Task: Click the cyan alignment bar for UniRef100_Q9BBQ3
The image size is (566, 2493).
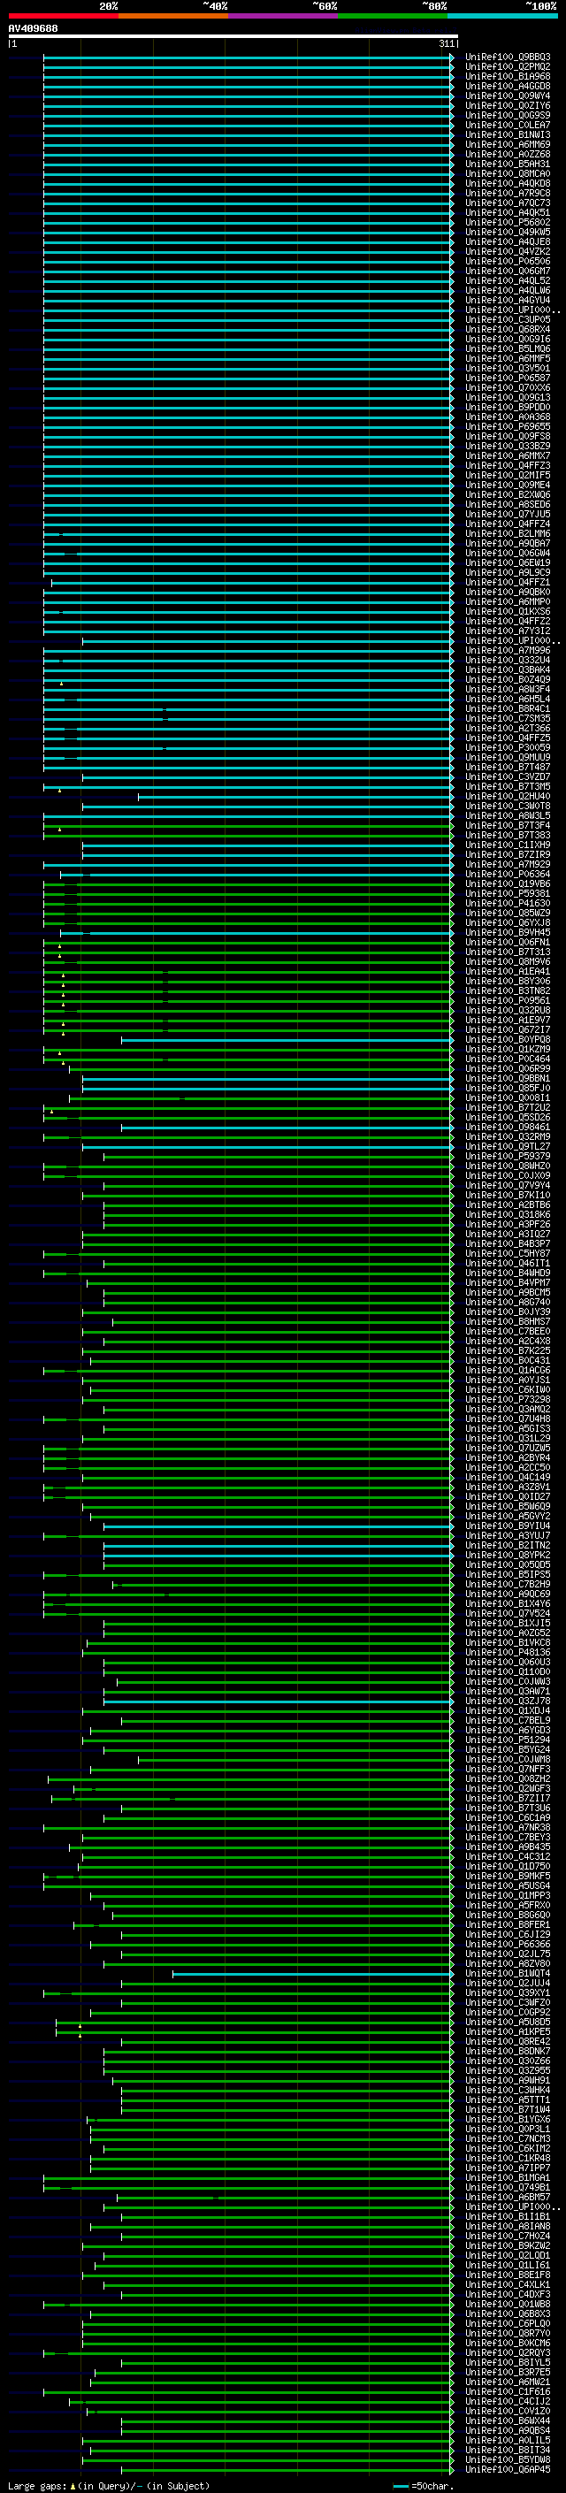Action: click(248, 57)
